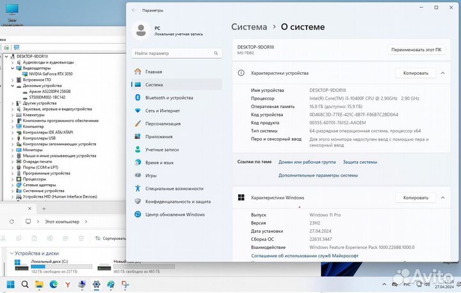Launch Microsoft Edge from taskbar
Screen dimensions: 461x293
pyautogui.click(x=54, y=284)
